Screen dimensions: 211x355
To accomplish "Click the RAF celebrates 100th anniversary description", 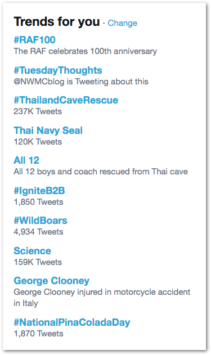I will 86,51.
